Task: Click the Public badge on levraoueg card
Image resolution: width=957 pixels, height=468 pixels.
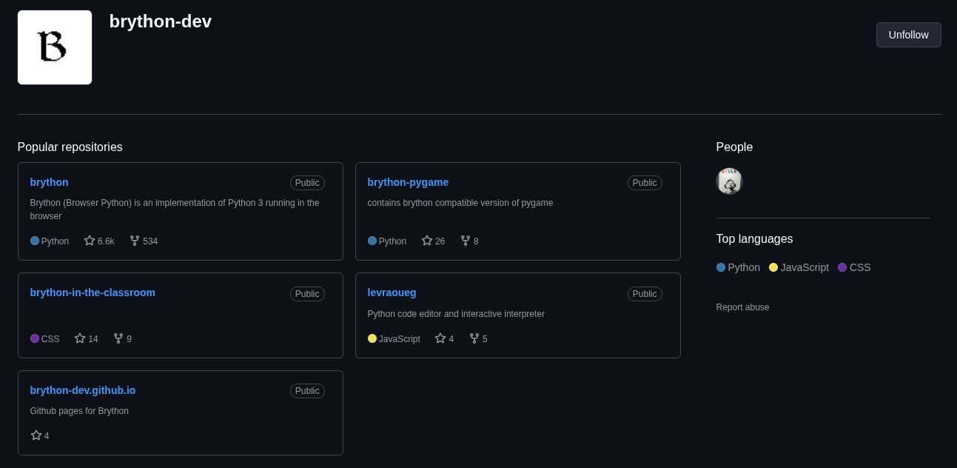Action: coord(645,294)
